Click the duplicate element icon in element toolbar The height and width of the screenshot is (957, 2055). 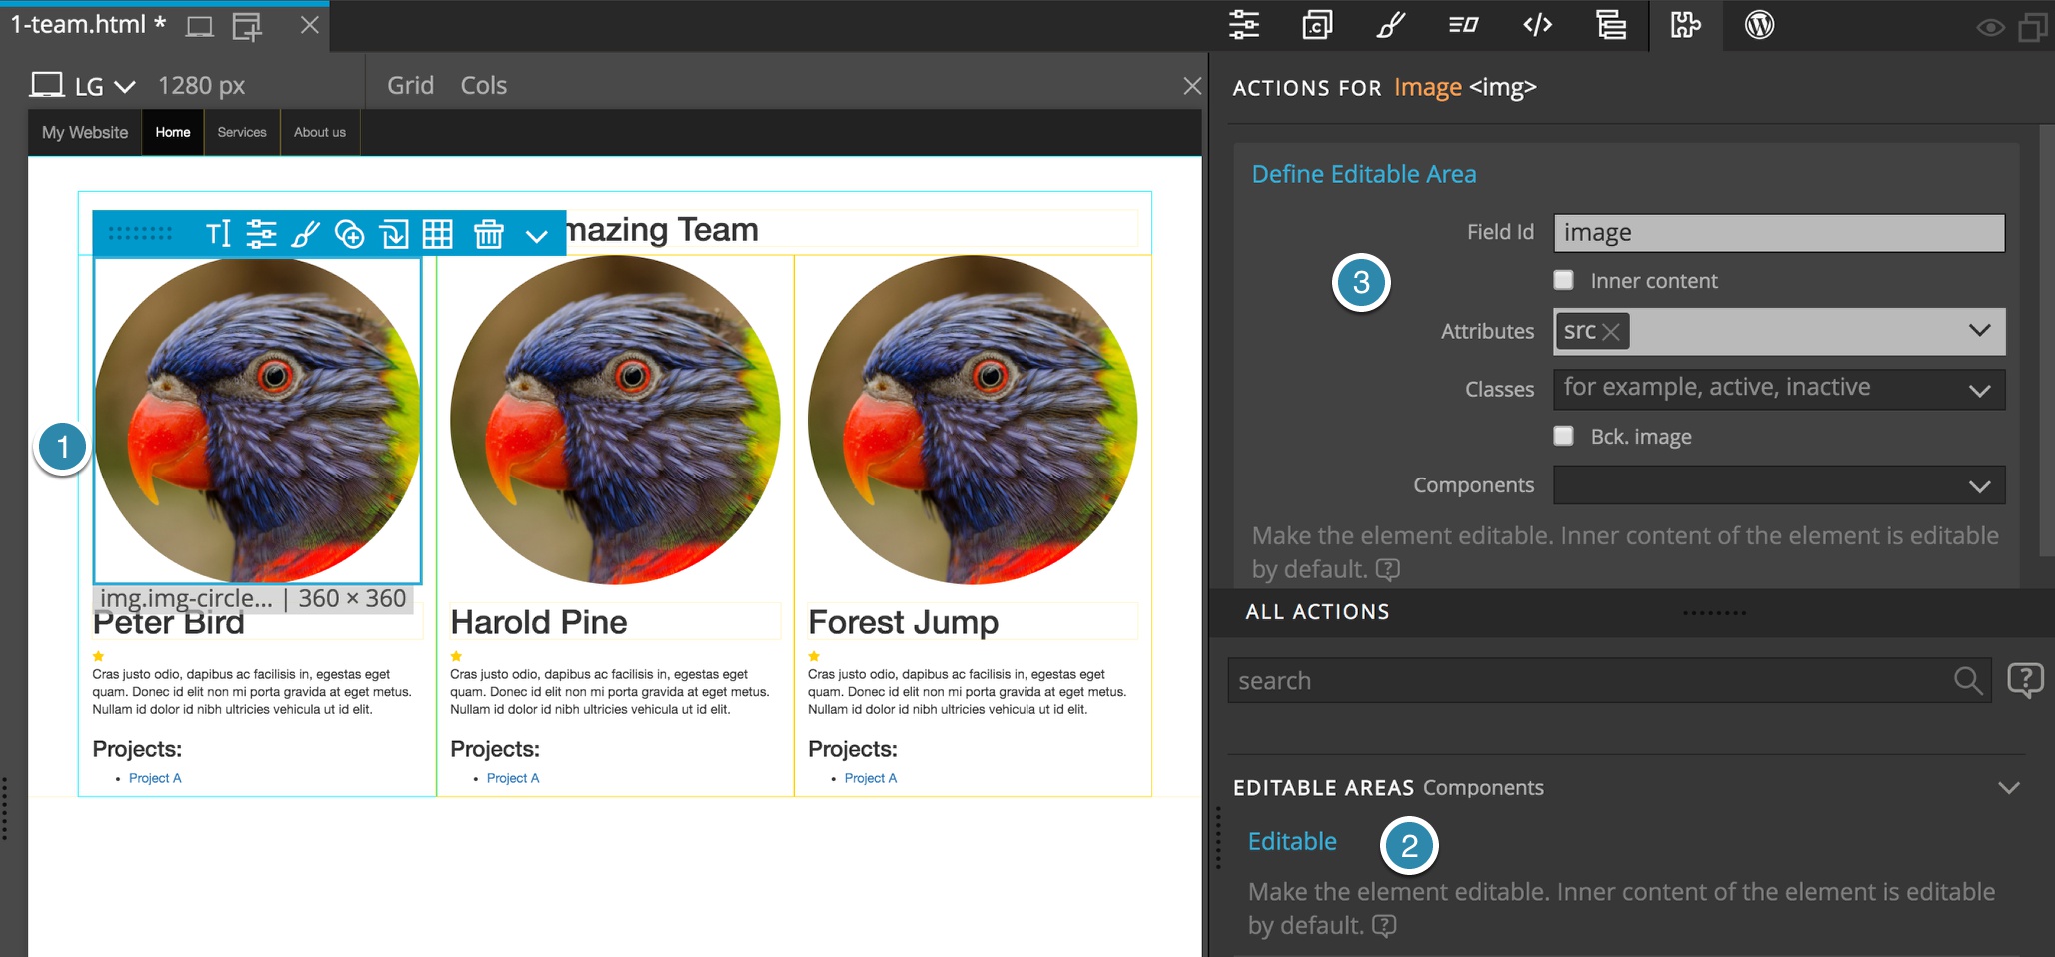394,234
